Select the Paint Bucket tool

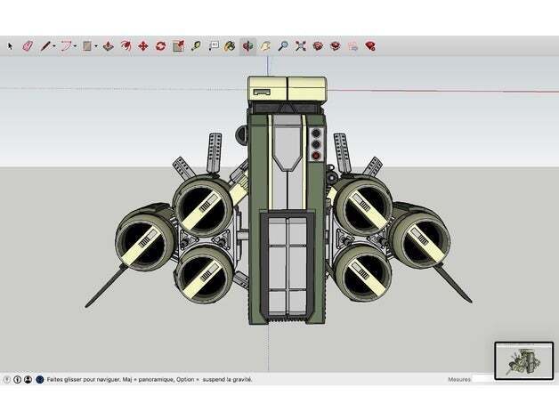230,46
